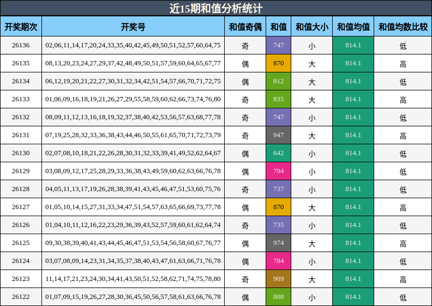Screen dimensions: 432x306
Task: Click draw numbers starting 01,06,09,16
Action: tap(133, 99)
